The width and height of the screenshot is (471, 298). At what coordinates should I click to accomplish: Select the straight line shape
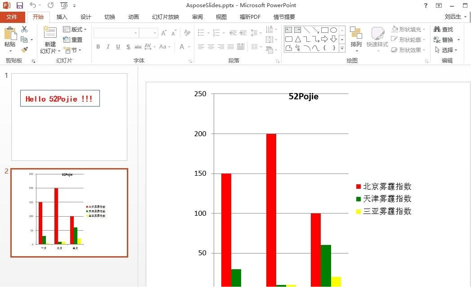[307, 30]
